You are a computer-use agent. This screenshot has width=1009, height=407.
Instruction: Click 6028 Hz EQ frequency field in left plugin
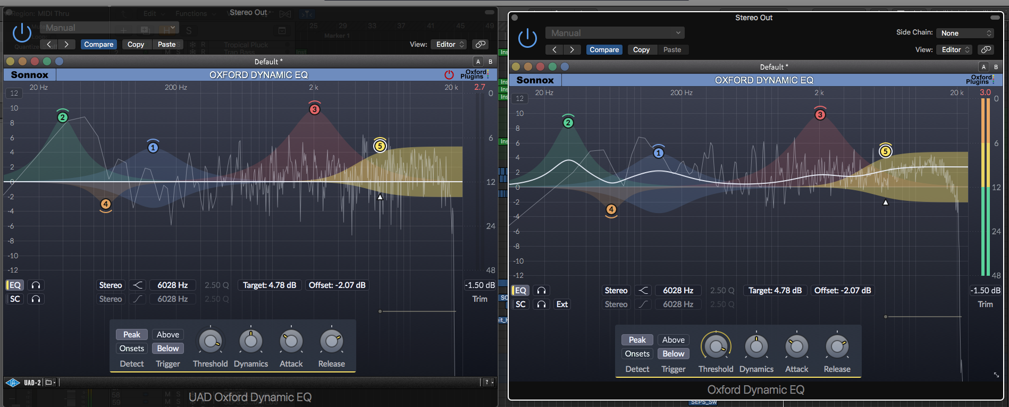tap(173, 285)
